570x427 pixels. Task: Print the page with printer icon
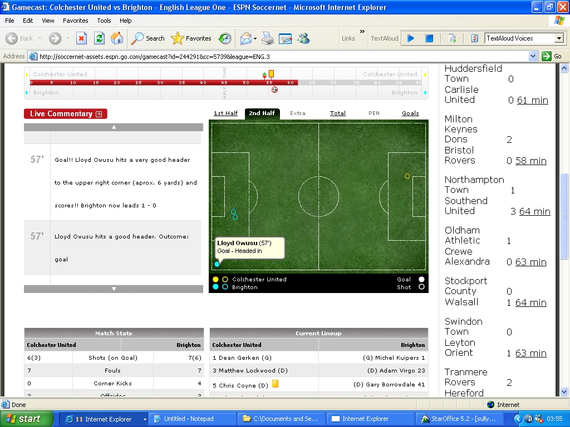coord(268,38)
